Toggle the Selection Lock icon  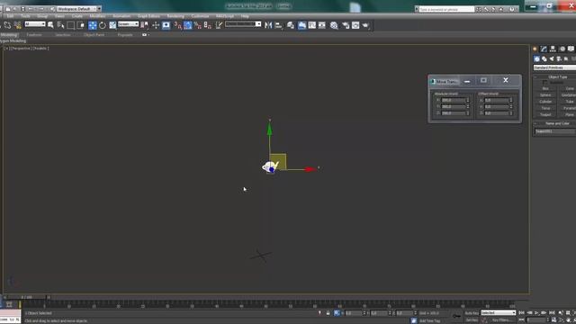pos(328,313)
